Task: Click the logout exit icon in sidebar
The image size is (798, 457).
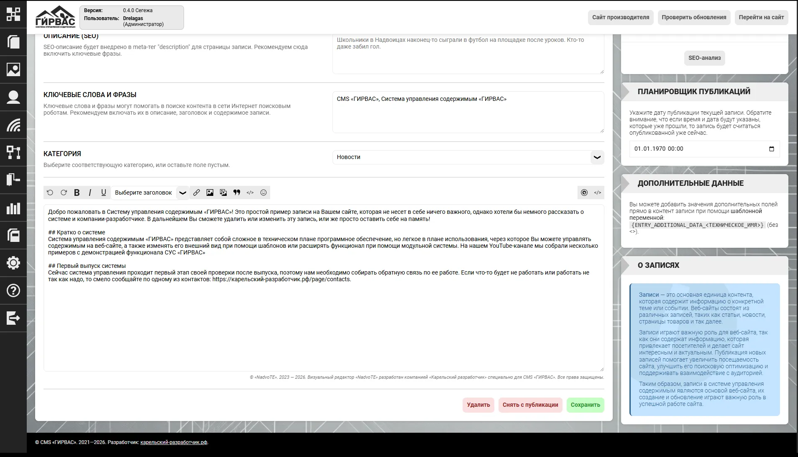Action: point(13,318)
